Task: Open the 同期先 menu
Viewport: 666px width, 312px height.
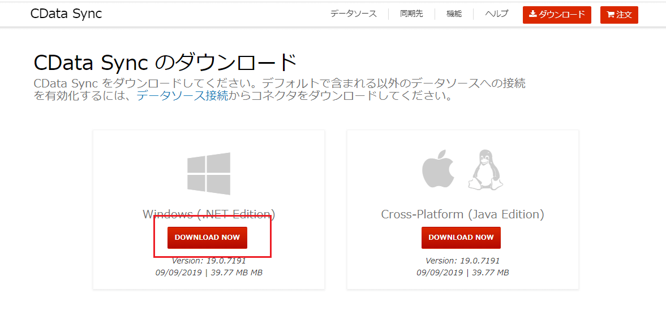Action: tap(411, 14)
